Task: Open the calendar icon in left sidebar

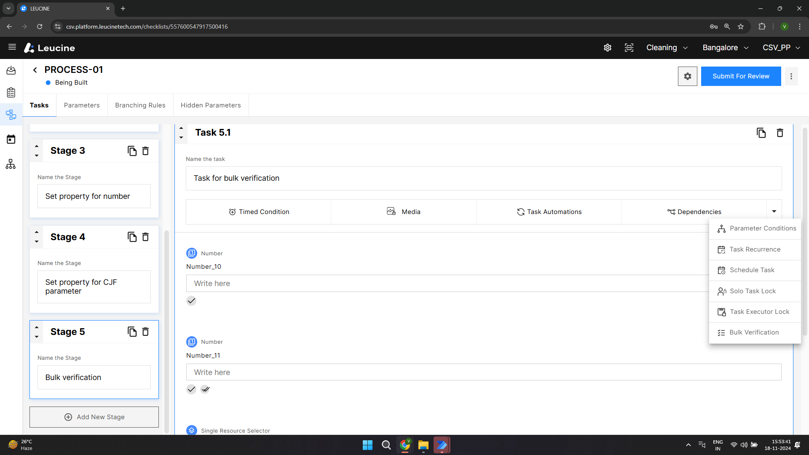Action: 11,139
